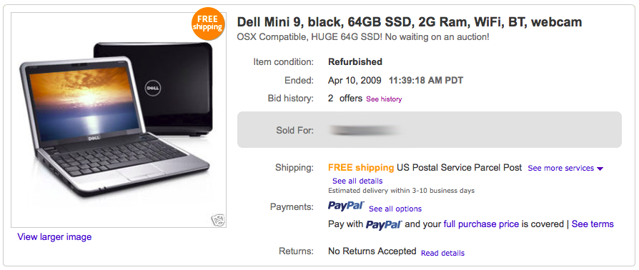Screen dimensions: 639x270
Task: Click the orange FREE shipping badge
Action: point(208,24)
